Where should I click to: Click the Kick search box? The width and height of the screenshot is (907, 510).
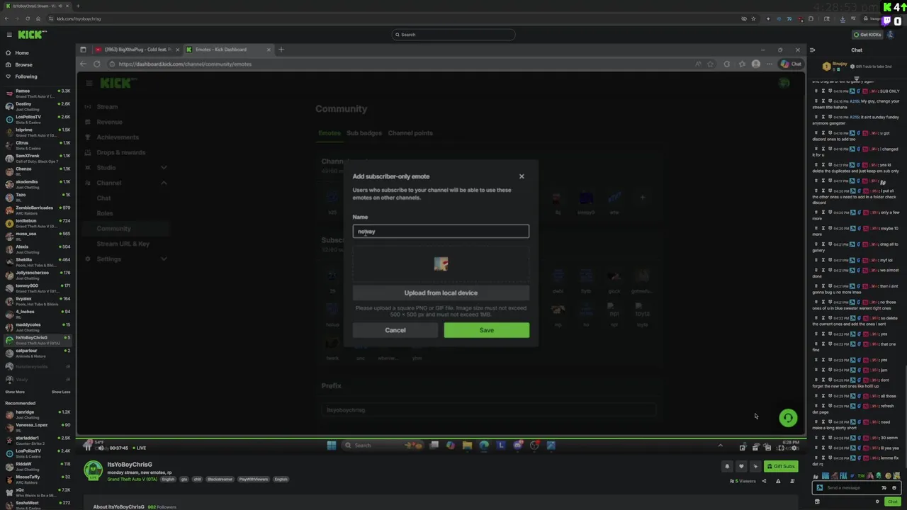coord(453,35)
